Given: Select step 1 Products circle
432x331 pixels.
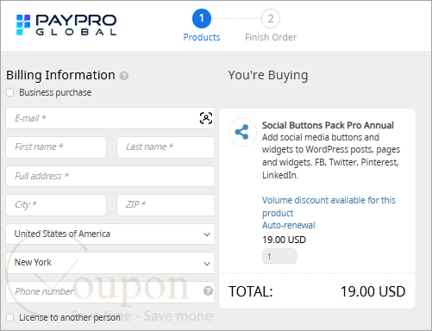Looking at the screenshot, I should [x=202, y=18].
